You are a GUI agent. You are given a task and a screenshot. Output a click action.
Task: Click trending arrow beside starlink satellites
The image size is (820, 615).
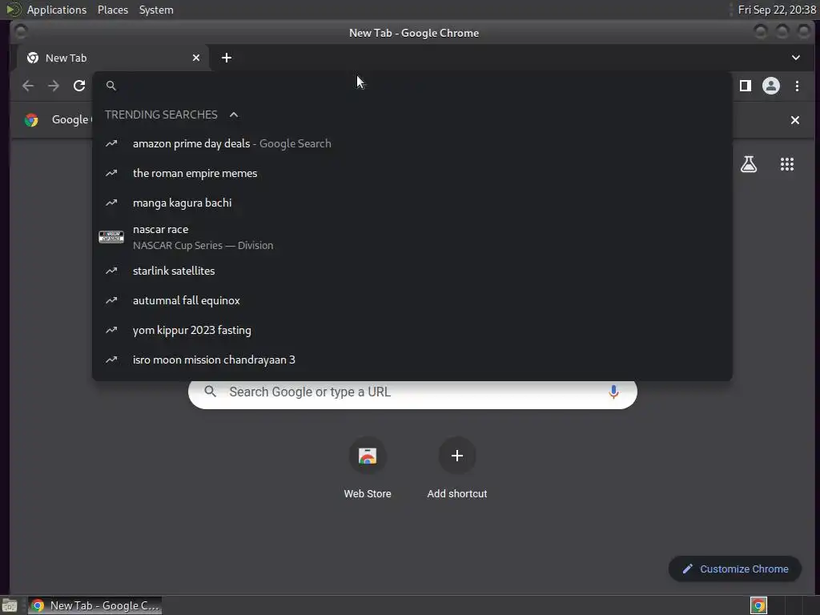[x=111, y=271]
